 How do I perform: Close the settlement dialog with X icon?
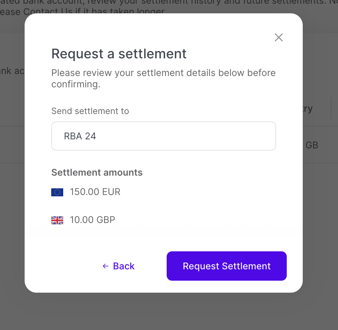[x=278, y=37]
